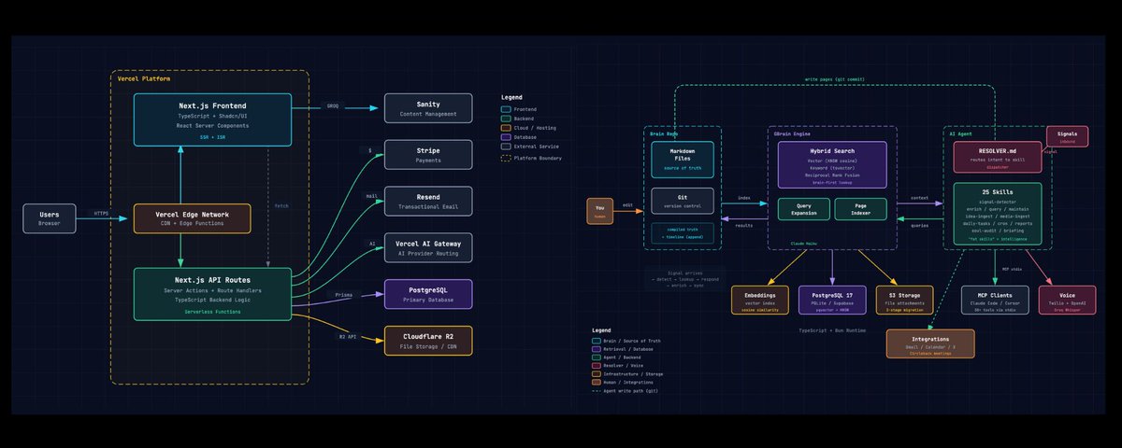Image resolution: width=1122 pixels, height=448 pixels.
Task: Select the Page Indexer node
Action: click(859, 209)
